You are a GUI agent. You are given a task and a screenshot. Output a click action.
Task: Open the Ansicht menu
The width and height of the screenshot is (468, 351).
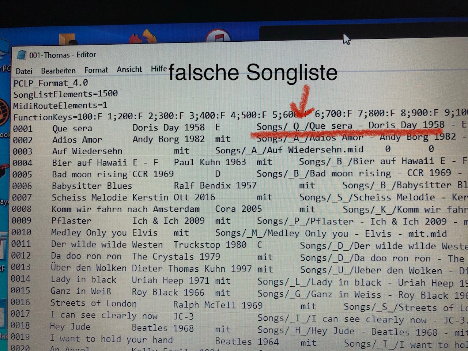click(129, 69)
